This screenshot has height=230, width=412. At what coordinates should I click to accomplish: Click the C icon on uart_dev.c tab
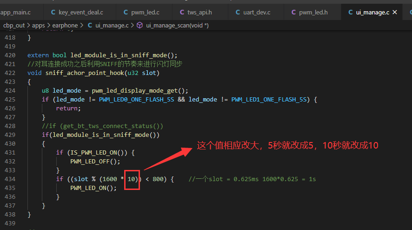coord(238,13)
